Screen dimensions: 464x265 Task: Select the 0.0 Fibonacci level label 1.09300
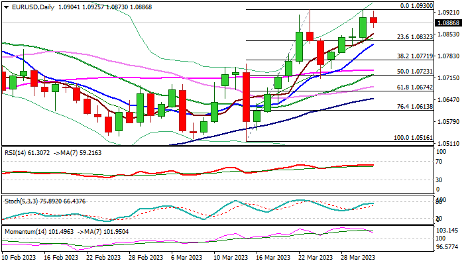[x=416, y=6]
